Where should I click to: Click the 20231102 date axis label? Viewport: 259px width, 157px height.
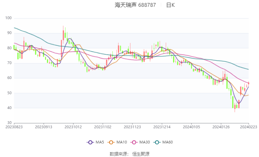(103, 127)
